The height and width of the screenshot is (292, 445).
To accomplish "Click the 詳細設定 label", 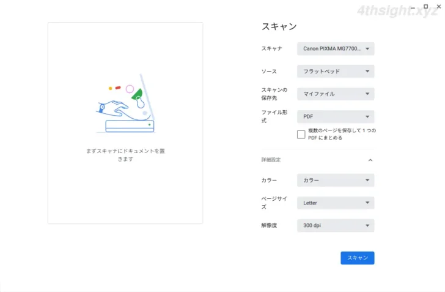I will pyautogui.click(x=271, y=160).
